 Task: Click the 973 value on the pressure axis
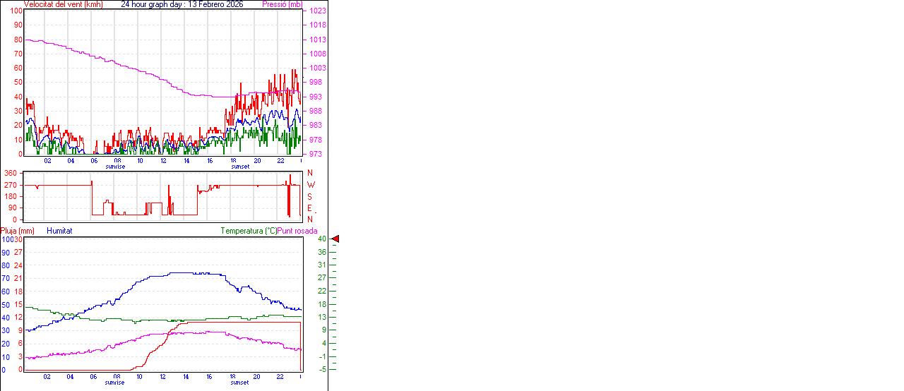point(317,154)
